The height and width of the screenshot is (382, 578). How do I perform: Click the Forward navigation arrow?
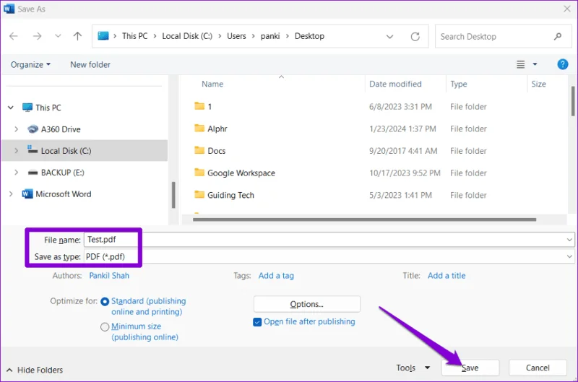(x=37, y=36)
